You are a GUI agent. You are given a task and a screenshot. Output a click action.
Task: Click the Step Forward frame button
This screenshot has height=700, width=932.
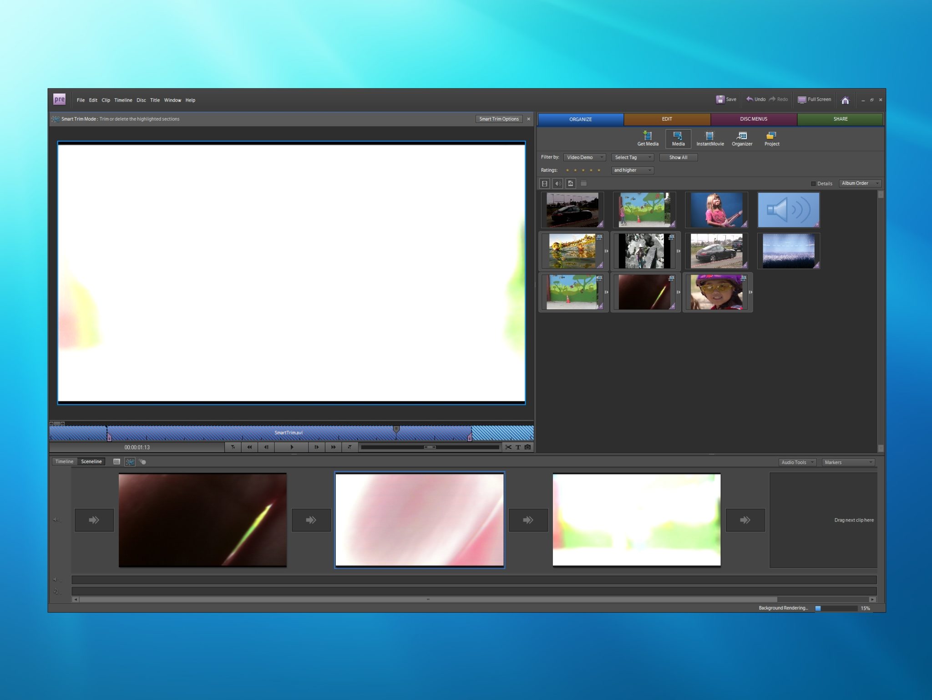317,447
